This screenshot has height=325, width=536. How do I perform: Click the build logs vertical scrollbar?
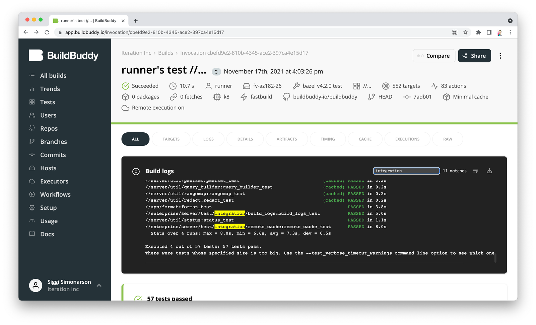click(x=495, y=258)
